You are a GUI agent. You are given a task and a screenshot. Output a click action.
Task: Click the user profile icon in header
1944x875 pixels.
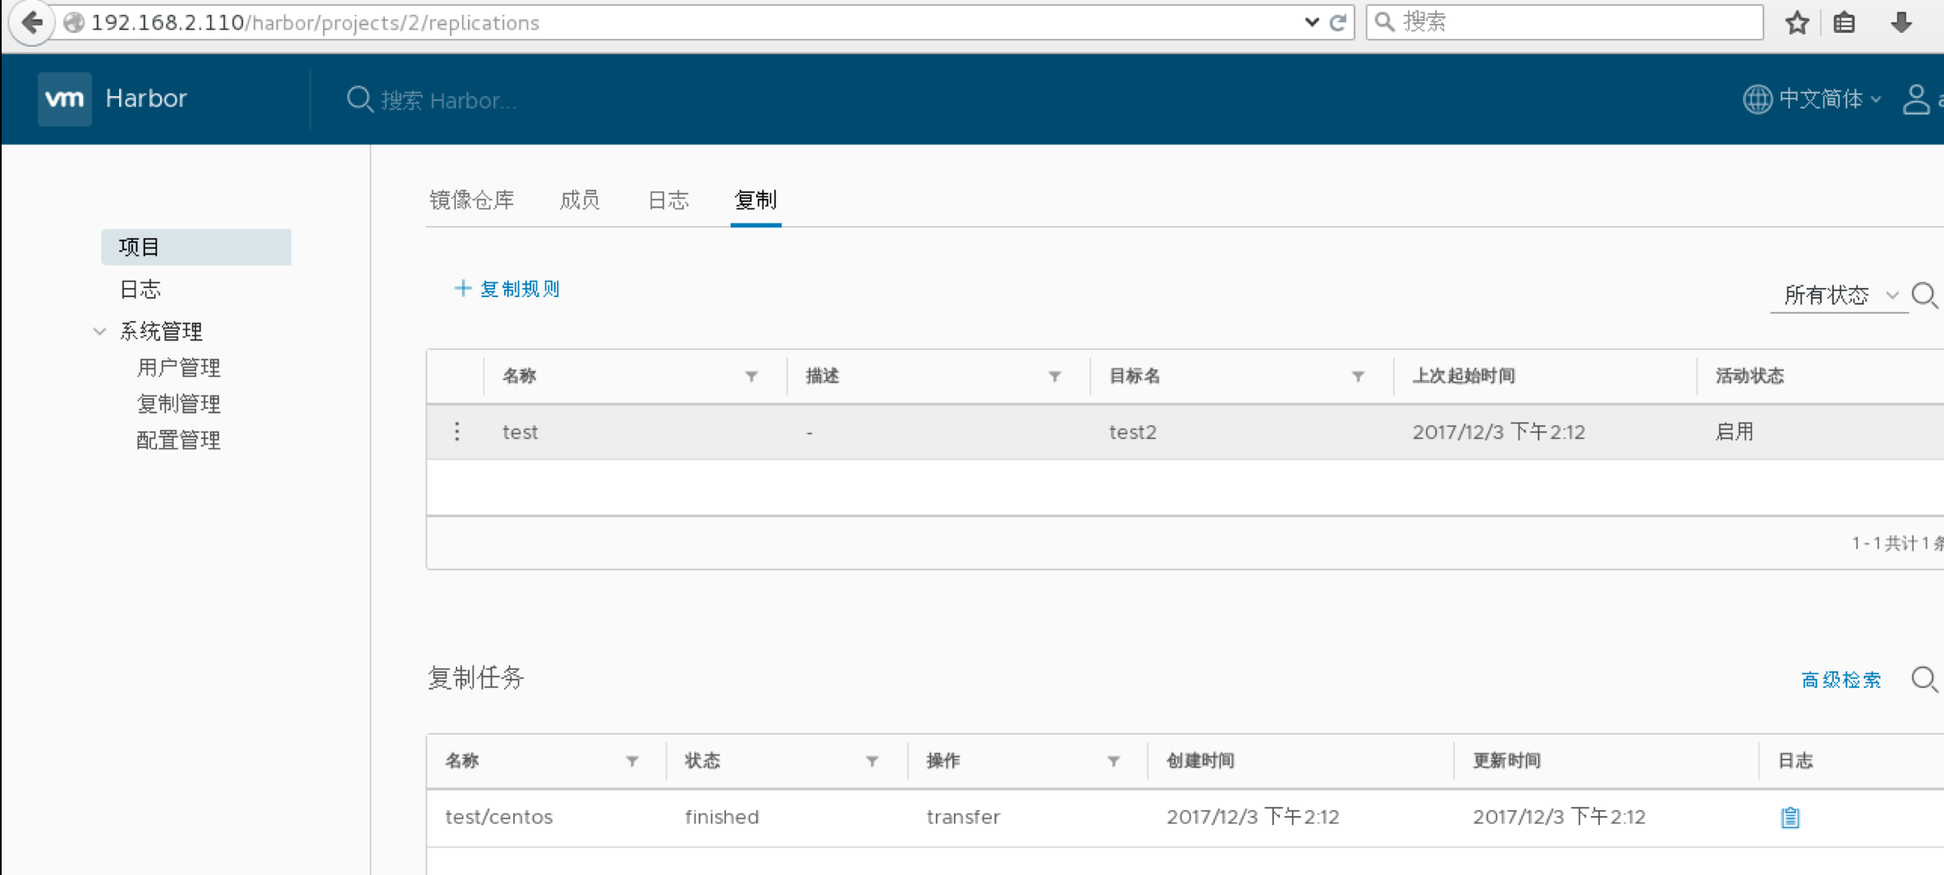pyautogui.click(x=1916, y=99)
